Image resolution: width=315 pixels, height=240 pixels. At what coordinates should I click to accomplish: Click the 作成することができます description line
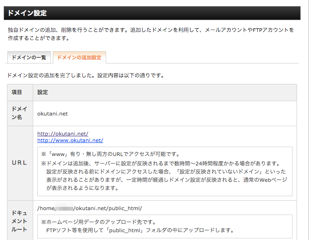pos(39,38)
